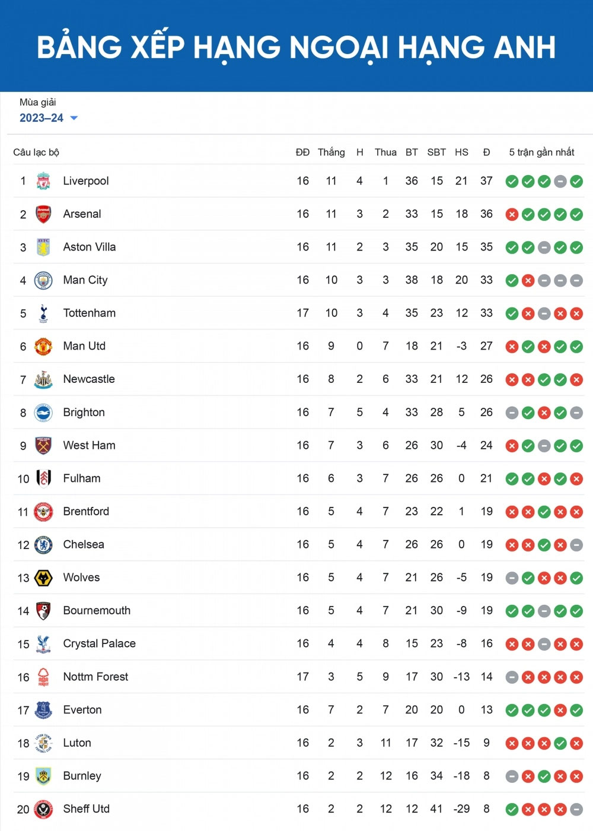
Task: Click the last green win icon for Liverpool
Action: (576, 182)
